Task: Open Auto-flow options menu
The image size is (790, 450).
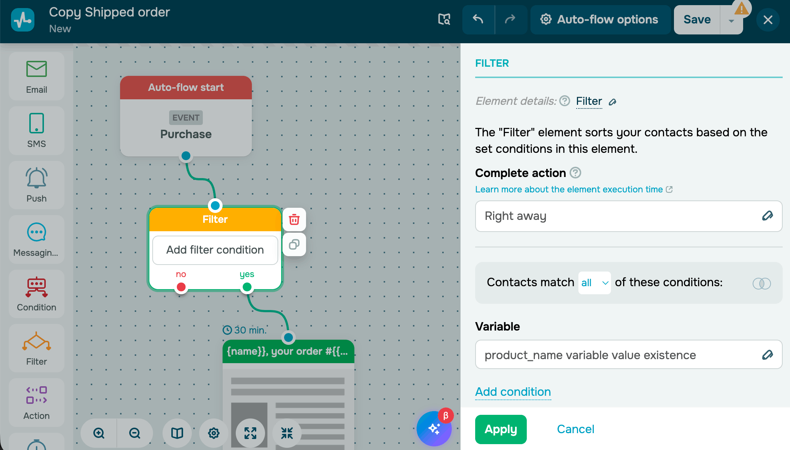Action: [x=600, y=20]
